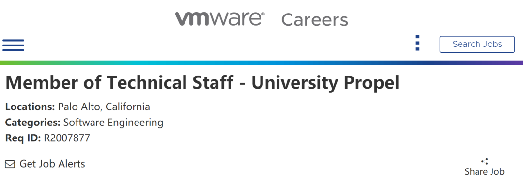Open the Search Jobs button

point(477,45)
